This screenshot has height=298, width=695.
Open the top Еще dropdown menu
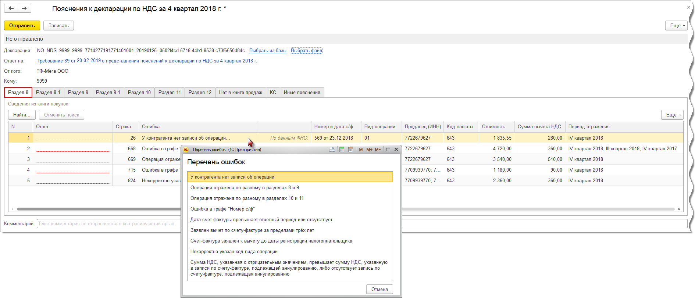point(676,25)
